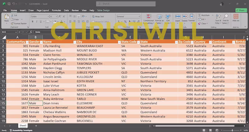The height and width of the screenshot is (132, 249).
Task: Click the Search box in title bar
Action: [x=126, y=4]
